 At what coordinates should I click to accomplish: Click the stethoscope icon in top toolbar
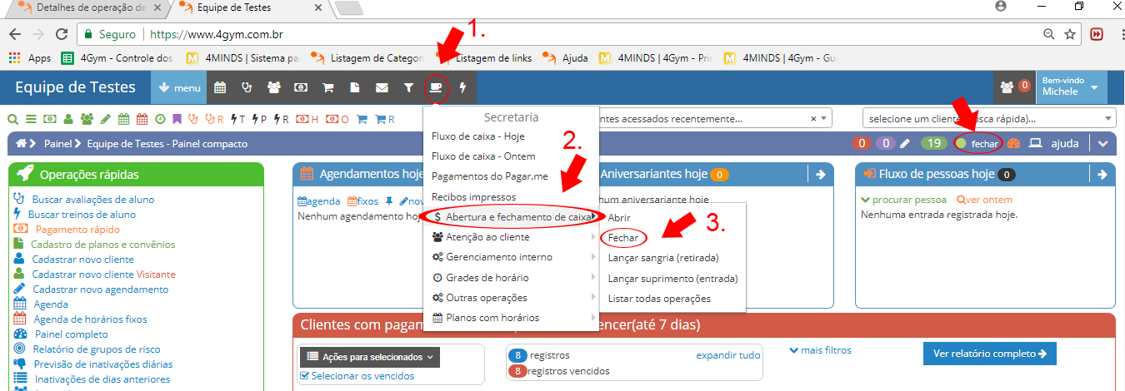tap(246, 87)
